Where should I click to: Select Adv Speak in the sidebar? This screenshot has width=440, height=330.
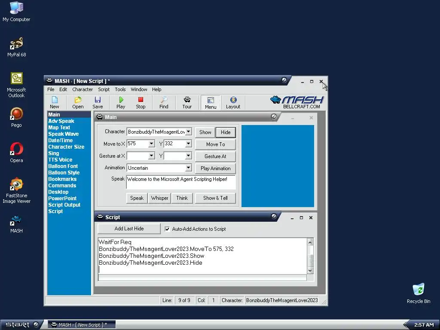point(61,121)
